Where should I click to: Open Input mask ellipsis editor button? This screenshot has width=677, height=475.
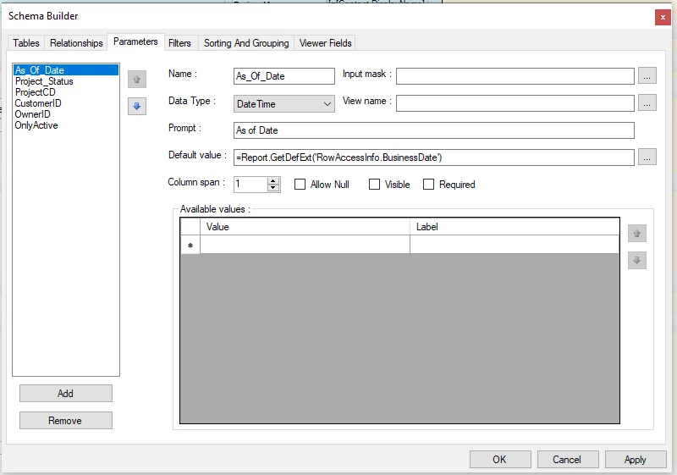(x=647, y=76)
